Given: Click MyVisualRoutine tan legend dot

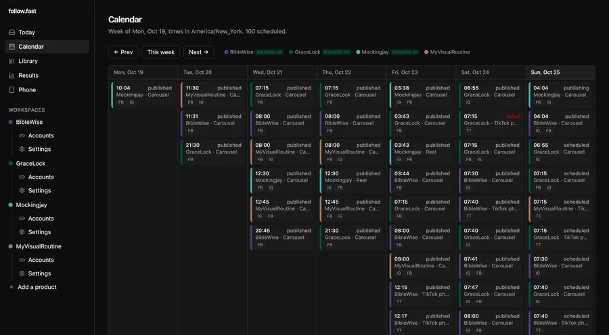Looking at the screenshot, I should pos(426,52).
